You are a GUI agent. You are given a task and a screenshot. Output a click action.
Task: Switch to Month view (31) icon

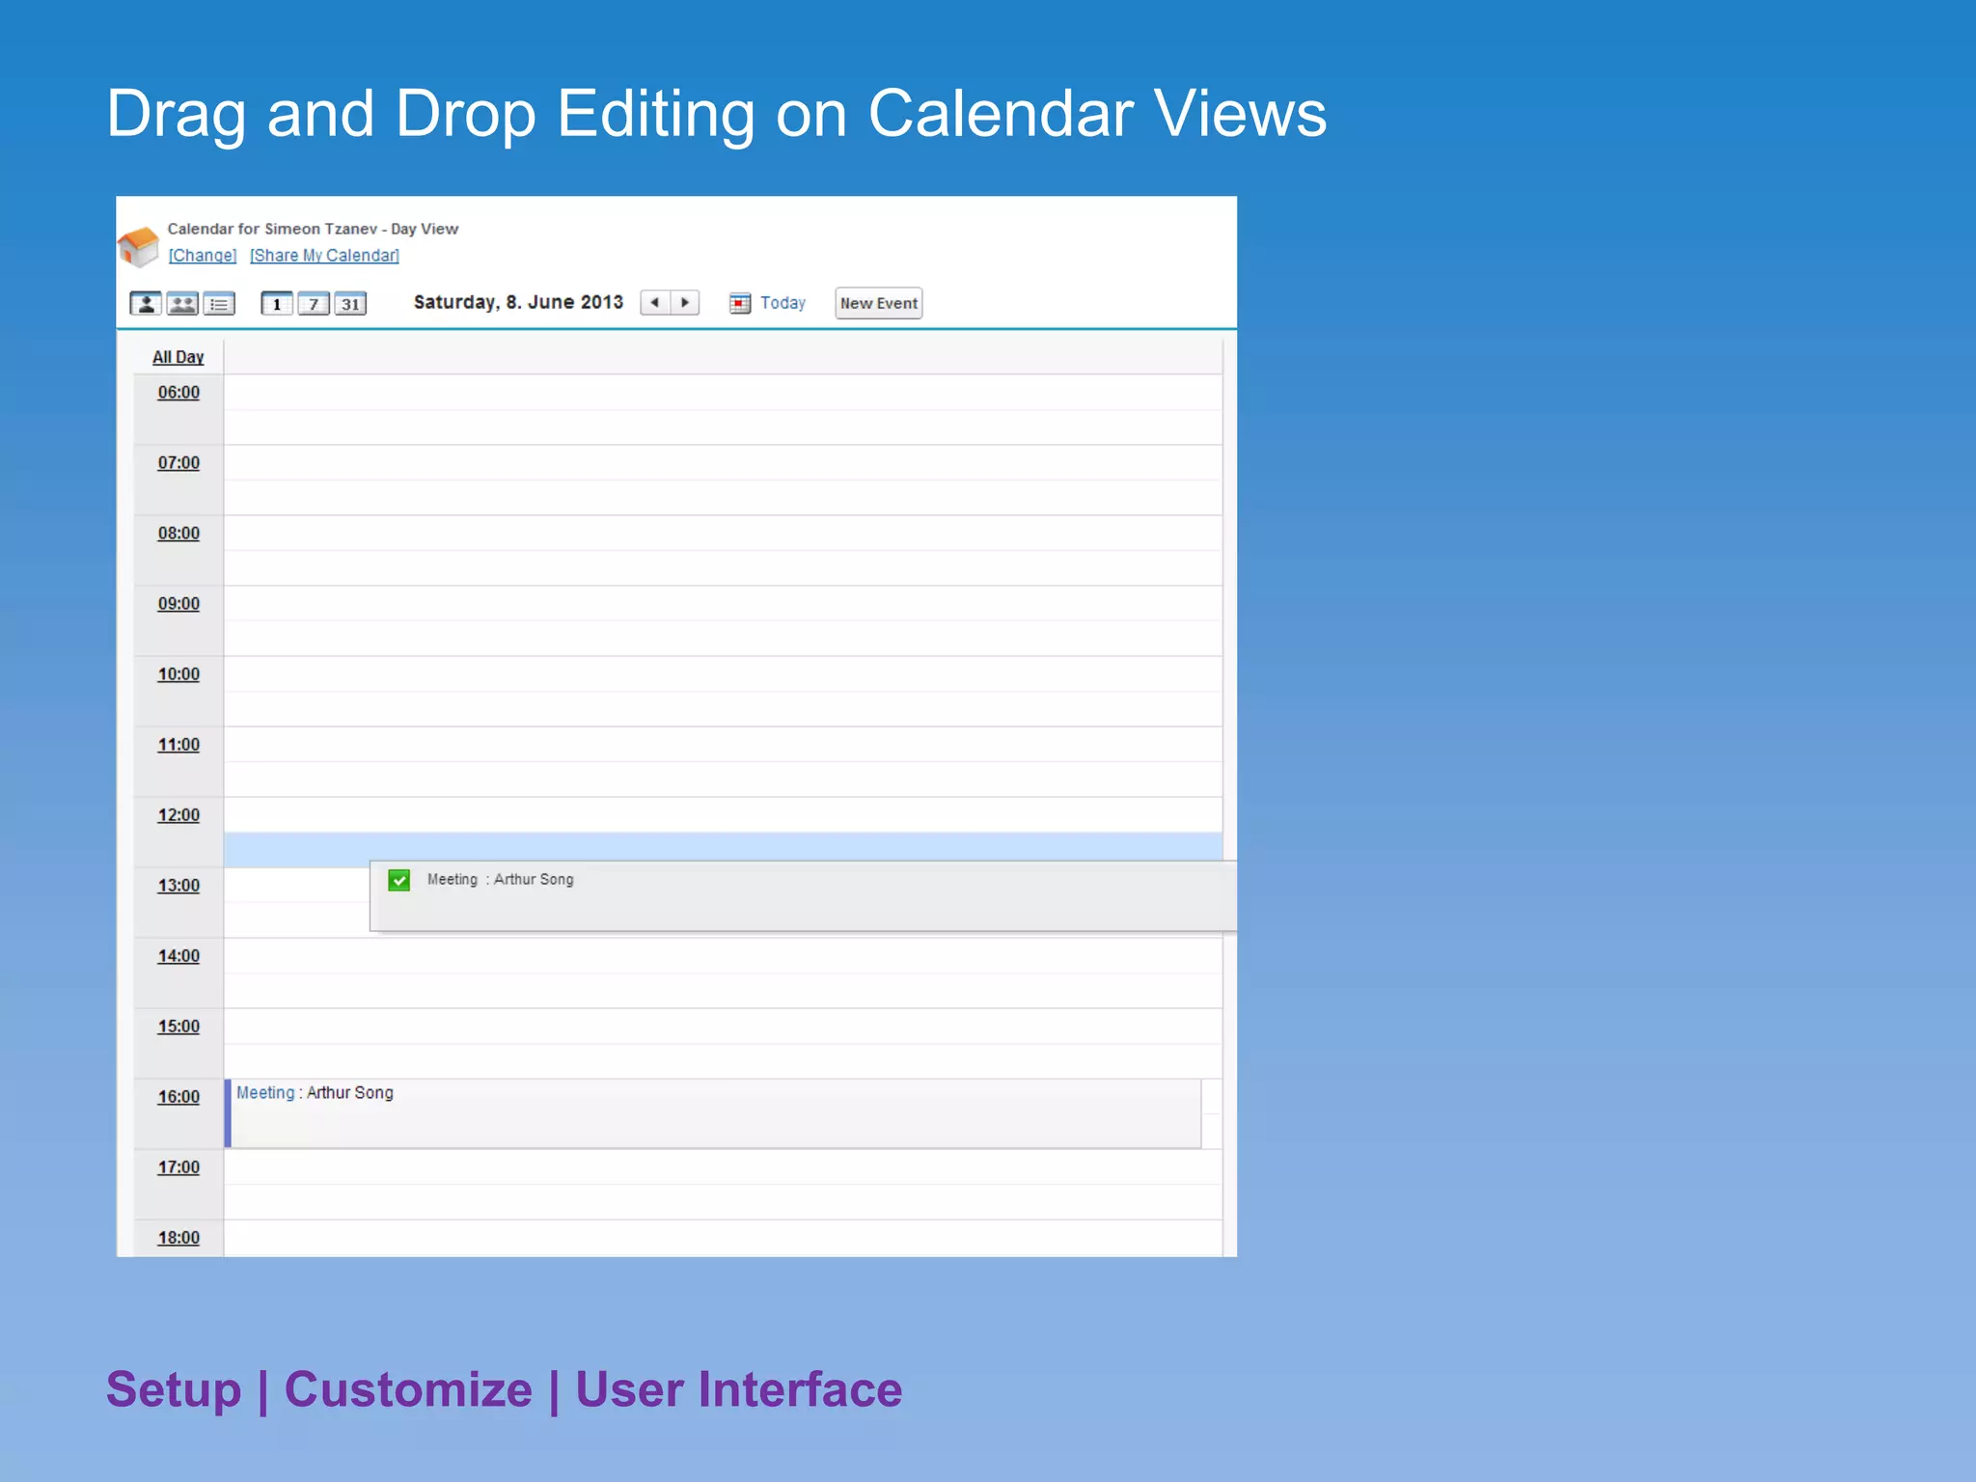(x=350, y=304)
